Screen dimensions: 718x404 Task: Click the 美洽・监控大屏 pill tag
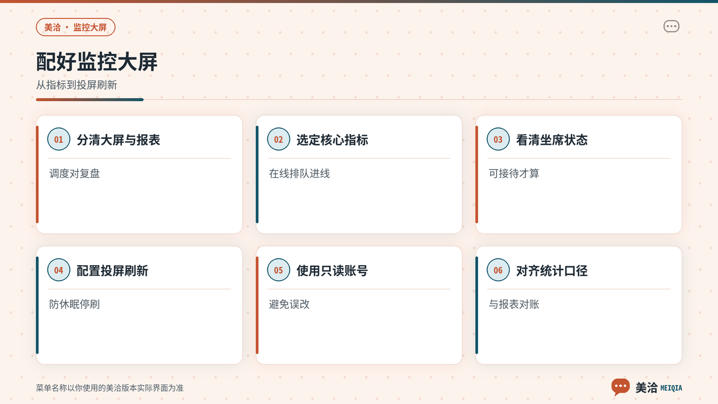pyautogui.click(x=75, y=28)
